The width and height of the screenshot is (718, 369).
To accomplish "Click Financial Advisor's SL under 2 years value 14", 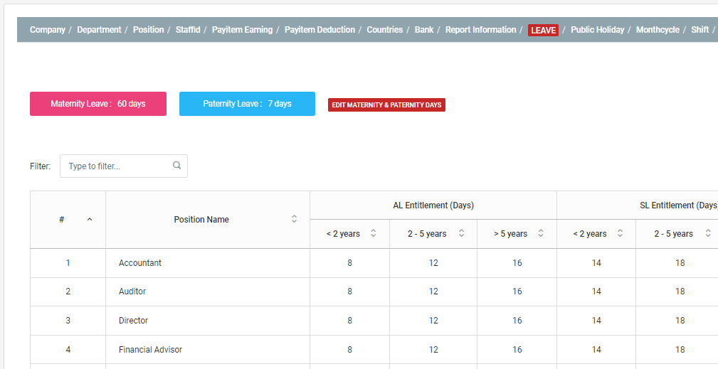I will point(596,350).
